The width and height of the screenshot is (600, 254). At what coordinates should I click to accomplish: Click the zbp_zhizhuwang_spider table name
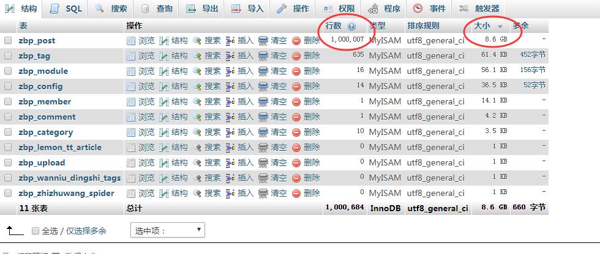pos(66,194)
